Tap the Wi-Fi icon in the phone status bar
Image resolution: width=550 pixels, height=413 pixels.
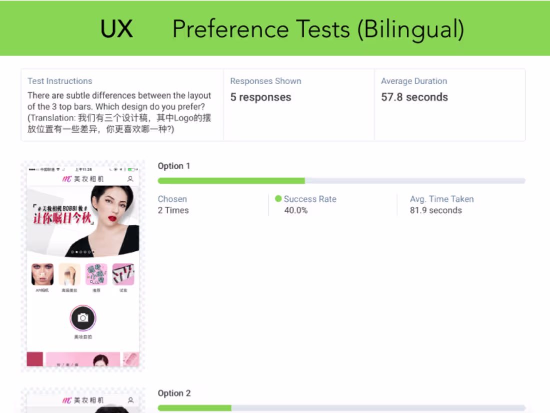coord(57,169)
